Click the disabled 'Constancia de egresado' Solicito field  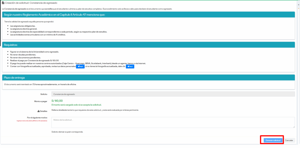coord(173,94)
